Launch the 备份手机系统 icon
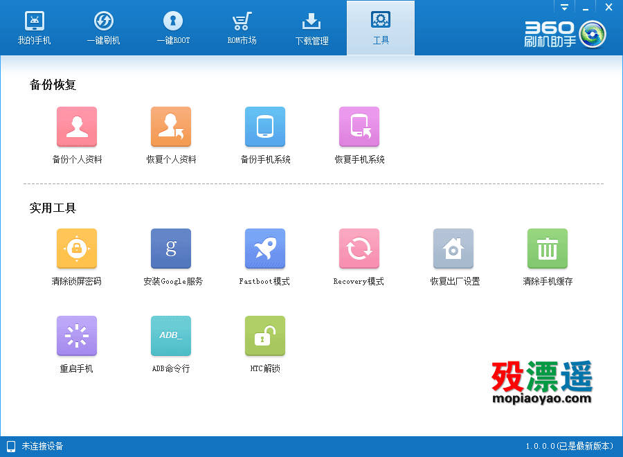Image resolution: width=623 pixels, height=457 pixels. point(265,127)
